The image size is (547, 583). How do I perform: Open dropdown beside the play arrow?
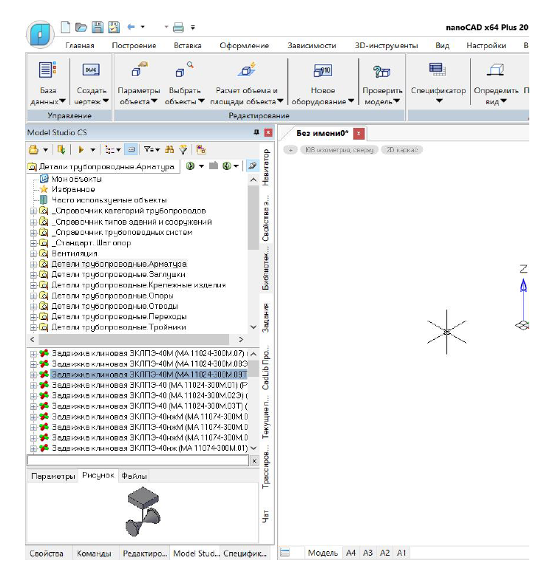point(92,150)
